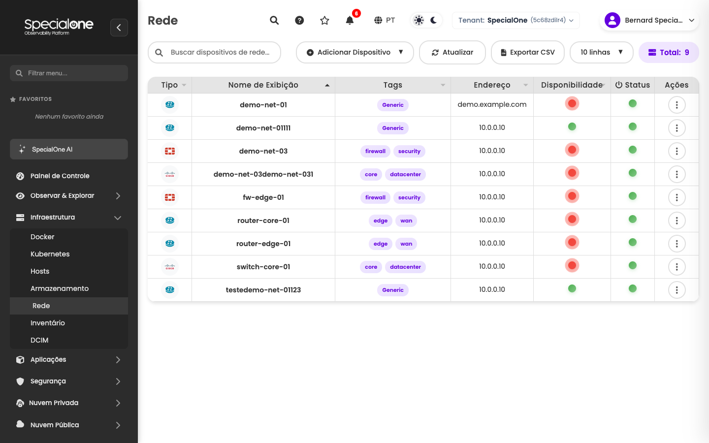Open the help question mark icon
The height and width of the screenshot is (443, 709).
click(x=299, y=20)
